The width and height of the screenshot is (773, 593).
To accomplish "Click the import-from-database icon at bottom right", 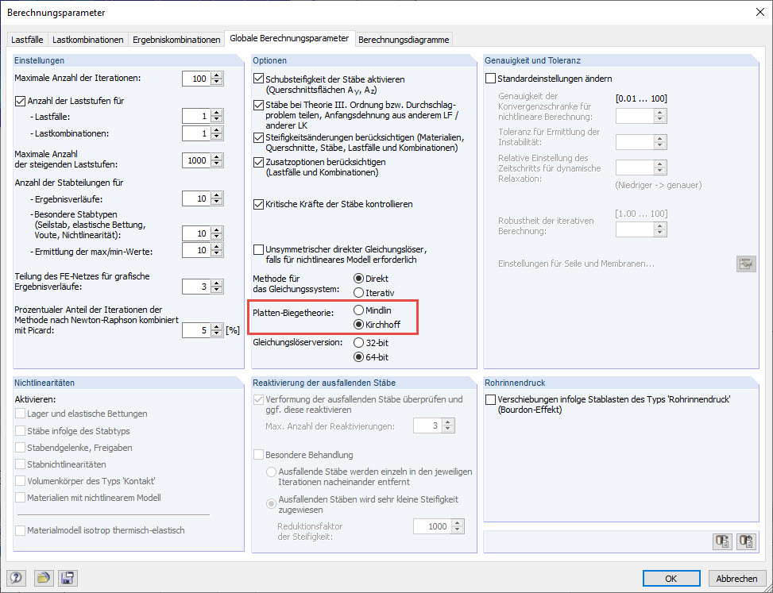I will tap(745, 541).
